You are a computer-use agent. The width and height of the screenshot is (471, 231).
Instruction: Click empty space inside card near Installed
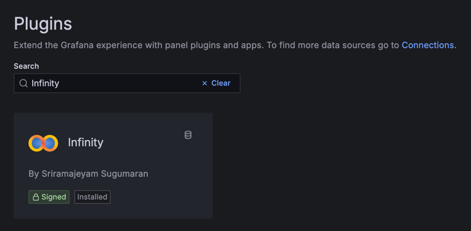[159, 197]
